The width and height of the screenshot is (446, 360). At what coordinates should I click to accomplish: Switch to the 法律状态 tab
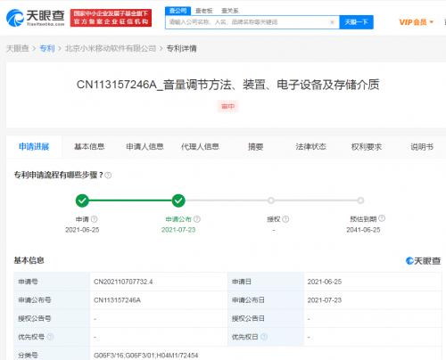pos(311,146)
